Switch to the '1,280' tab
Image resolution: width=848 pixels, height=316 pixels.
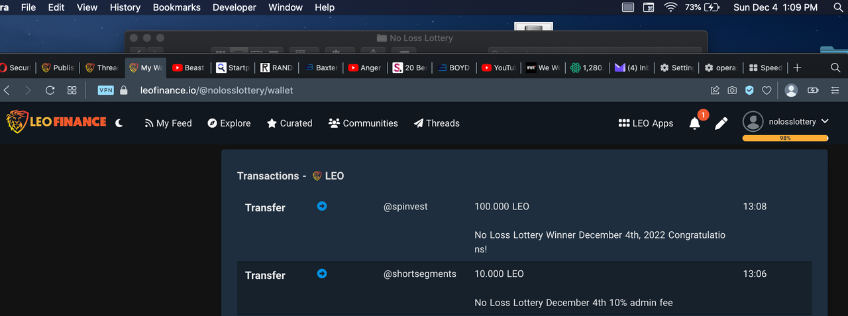click(x=587, y=68)
